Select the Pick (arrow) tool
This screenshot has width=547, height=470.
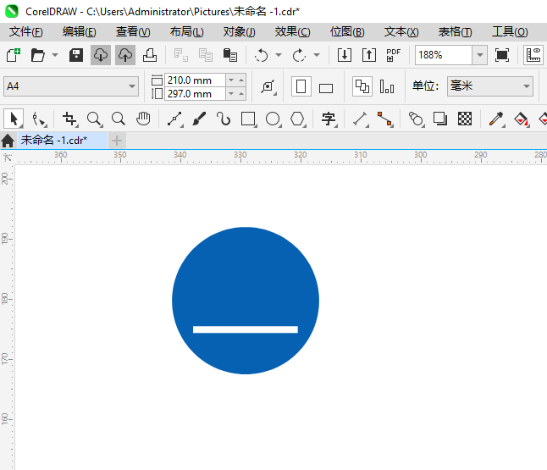click(x=14, y=119)
